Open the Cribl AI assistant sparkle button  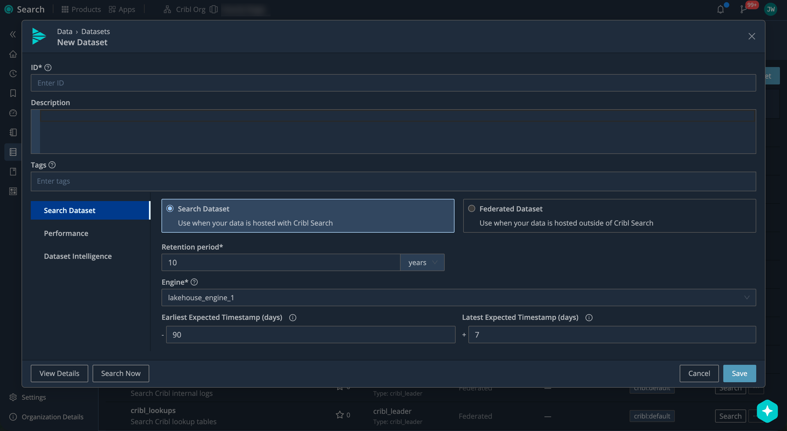767,411
